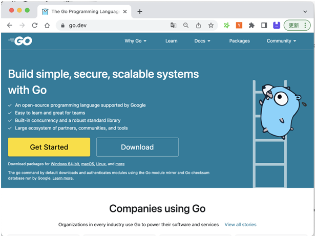This screenshot has width=316, height=237.
Task: Open the macOS download link
Action: [x=88, y=164]
